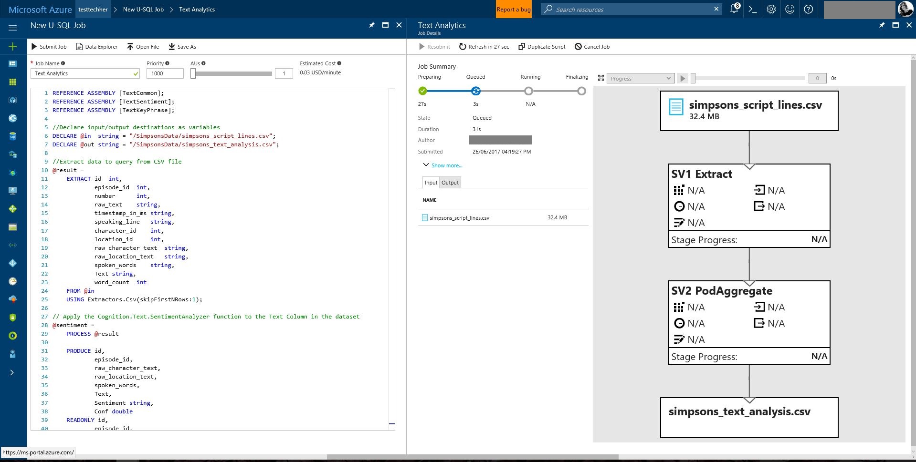Maximize the New U-SQL Job blade
Image resolution: width=916 pixels, height=462 pixels.
pos(385,25)
